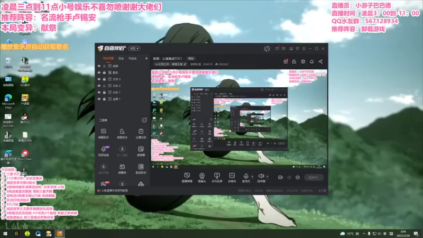Screen dimensions: 423x238
Task: Open settings gear in bottom bar
Action: tap(298, 177)
